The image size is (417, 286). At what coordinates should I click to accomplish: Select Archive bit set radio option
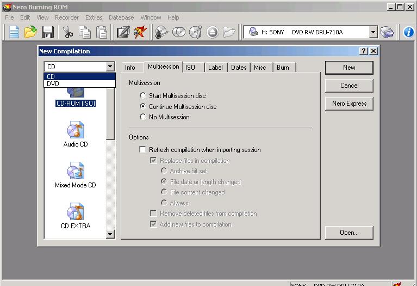(x=164, y=171)
